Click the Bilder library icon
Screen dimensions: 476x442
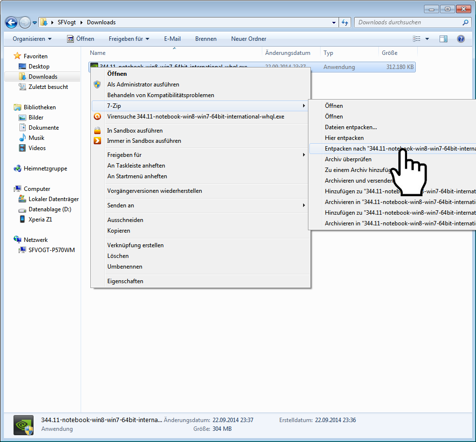(x=22, y=118)
